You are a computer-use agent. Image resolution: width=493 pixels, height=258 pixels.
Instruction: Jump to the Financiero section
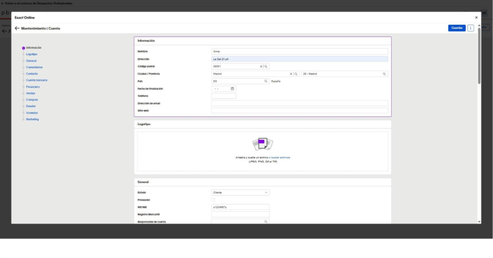33,87
